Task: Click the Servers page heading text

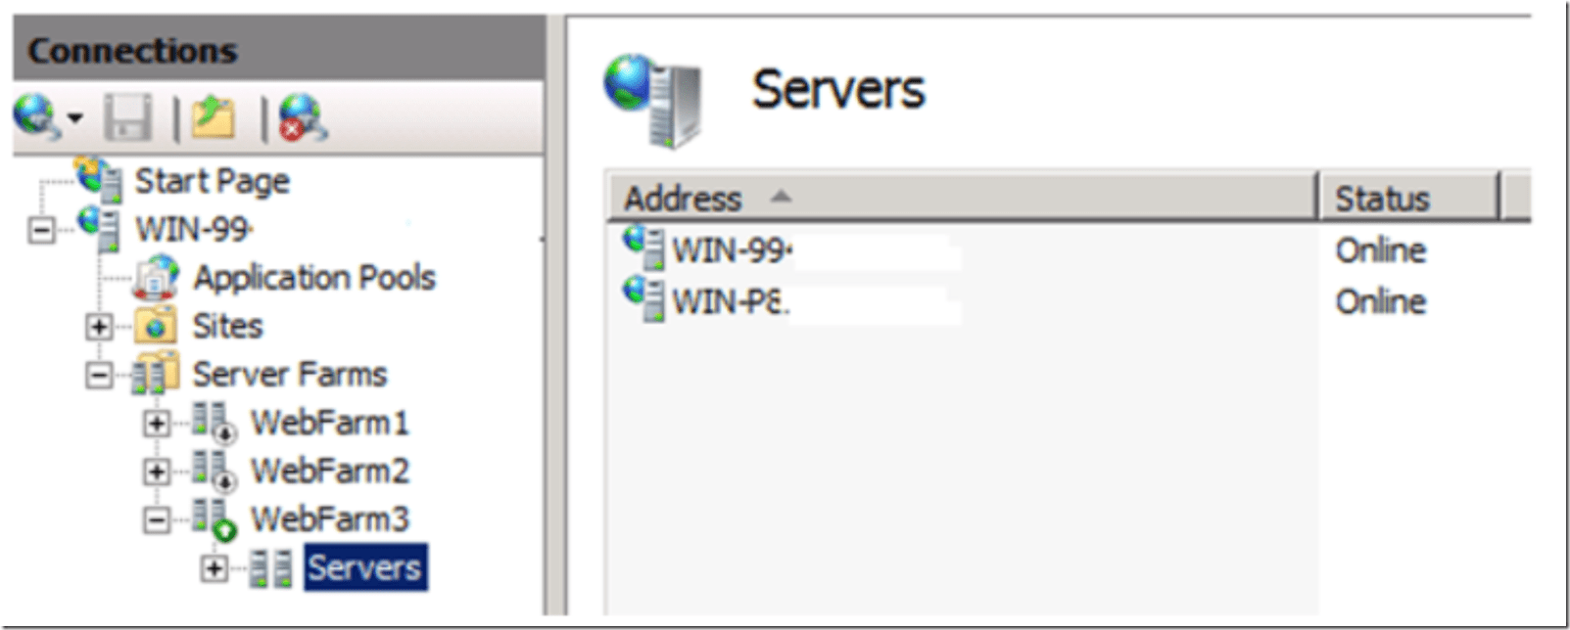Action: [837, 90]
